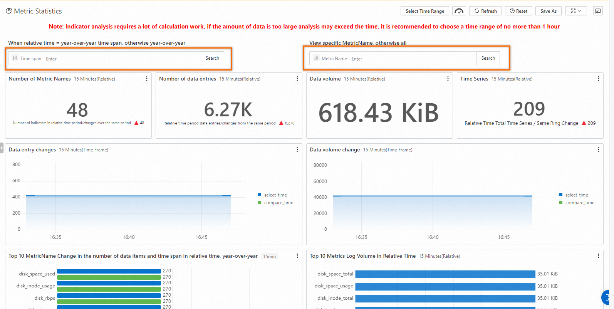The height and width of the screenshot is (309, 614).
Task: Toggle select_time legend in Data entry changes
Action: (x=272, y=195)
